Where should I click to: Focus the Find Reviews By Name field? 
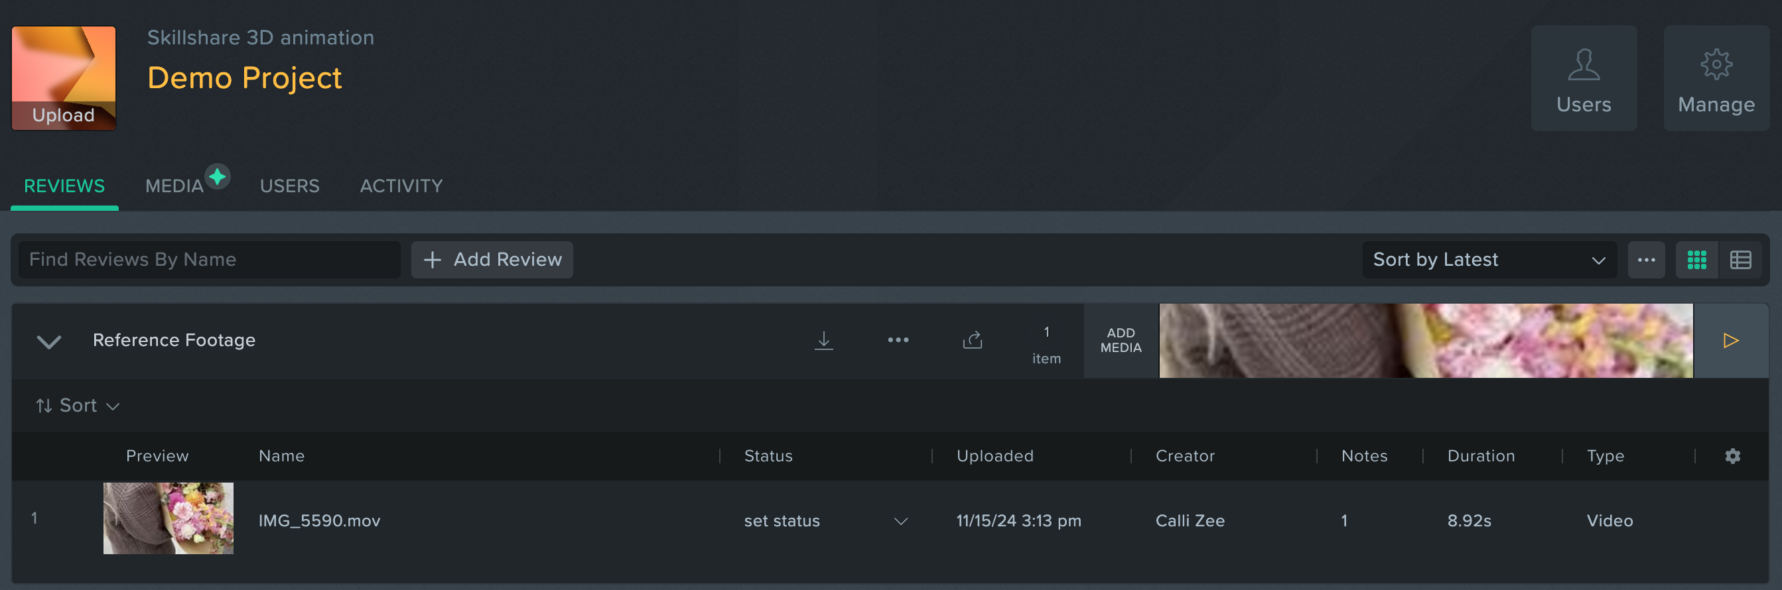click(209, 260)
